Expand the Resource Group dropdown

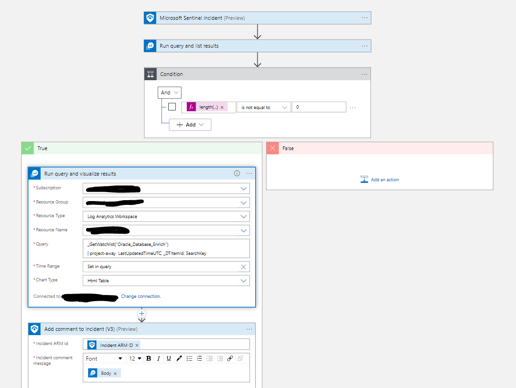(243, 203)
